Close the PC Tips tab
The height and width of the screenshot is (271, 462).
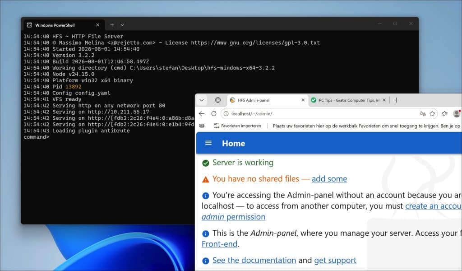click(384, 100)
